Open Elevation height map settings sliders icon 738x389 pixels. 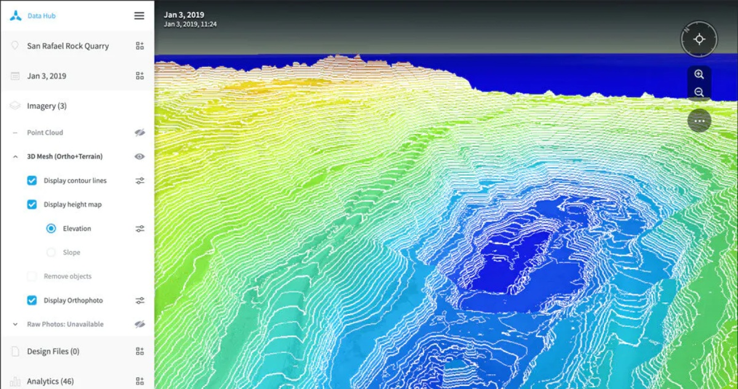(140, 229)
